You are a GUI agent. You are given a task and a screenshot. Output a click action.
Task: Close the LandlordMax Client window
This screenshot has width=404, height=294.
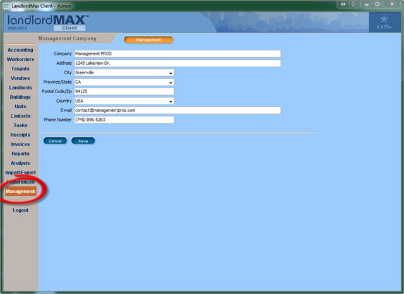point(392,4)
